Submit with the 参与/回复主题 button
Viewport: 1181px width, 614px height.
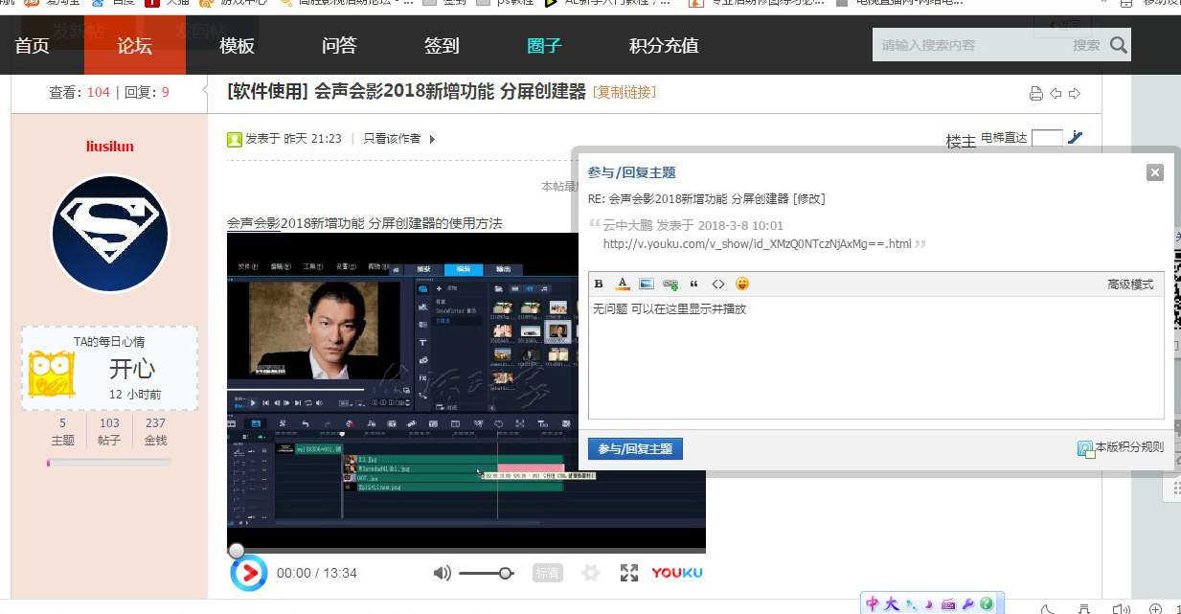click(635, 448)
